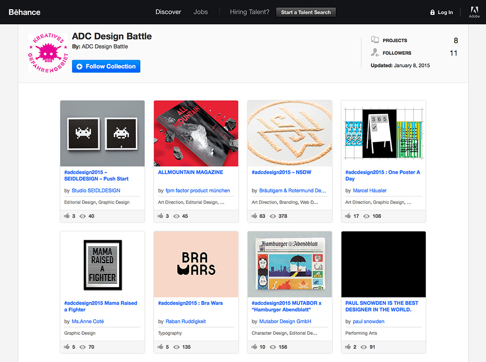Open the Behance home logo
Viewport: 486px width, 362px height.
pyautogui.click(x=24, y=12)
